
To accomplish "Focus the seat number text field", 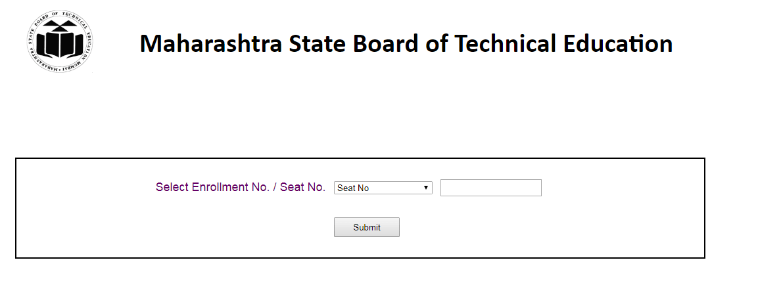I will pyautogui.click(x=490, y=188).
